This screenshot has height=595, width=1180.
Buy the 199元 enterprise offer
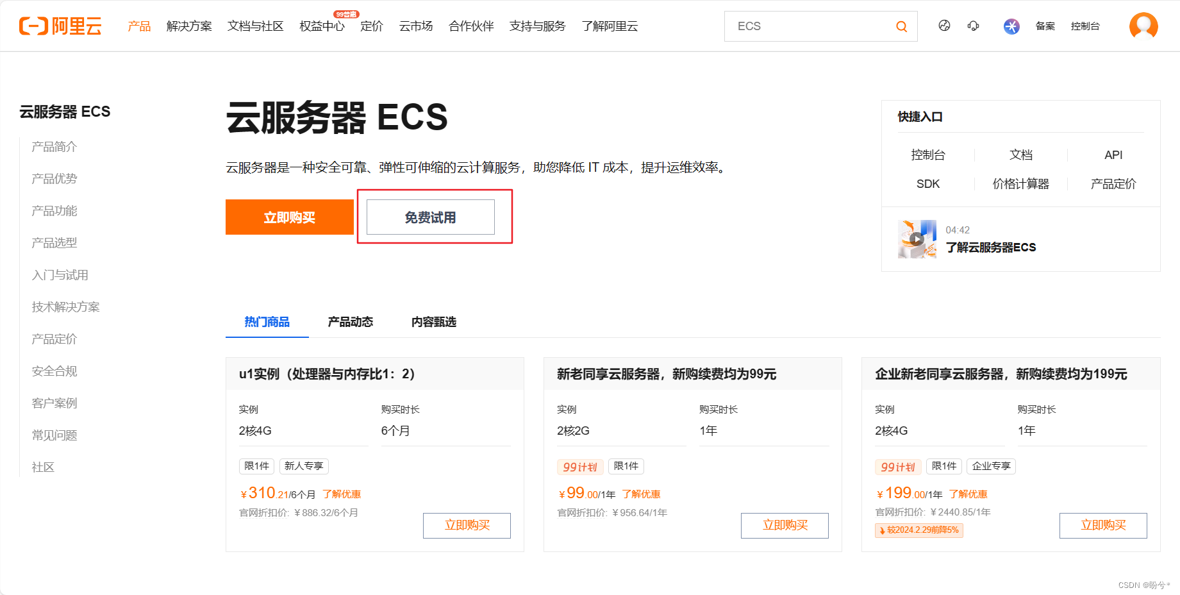click(1103, 525)
